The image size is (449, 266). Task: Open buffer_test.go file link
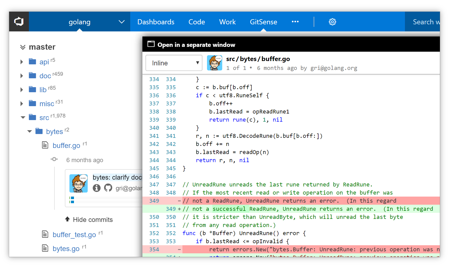point(74,235)
